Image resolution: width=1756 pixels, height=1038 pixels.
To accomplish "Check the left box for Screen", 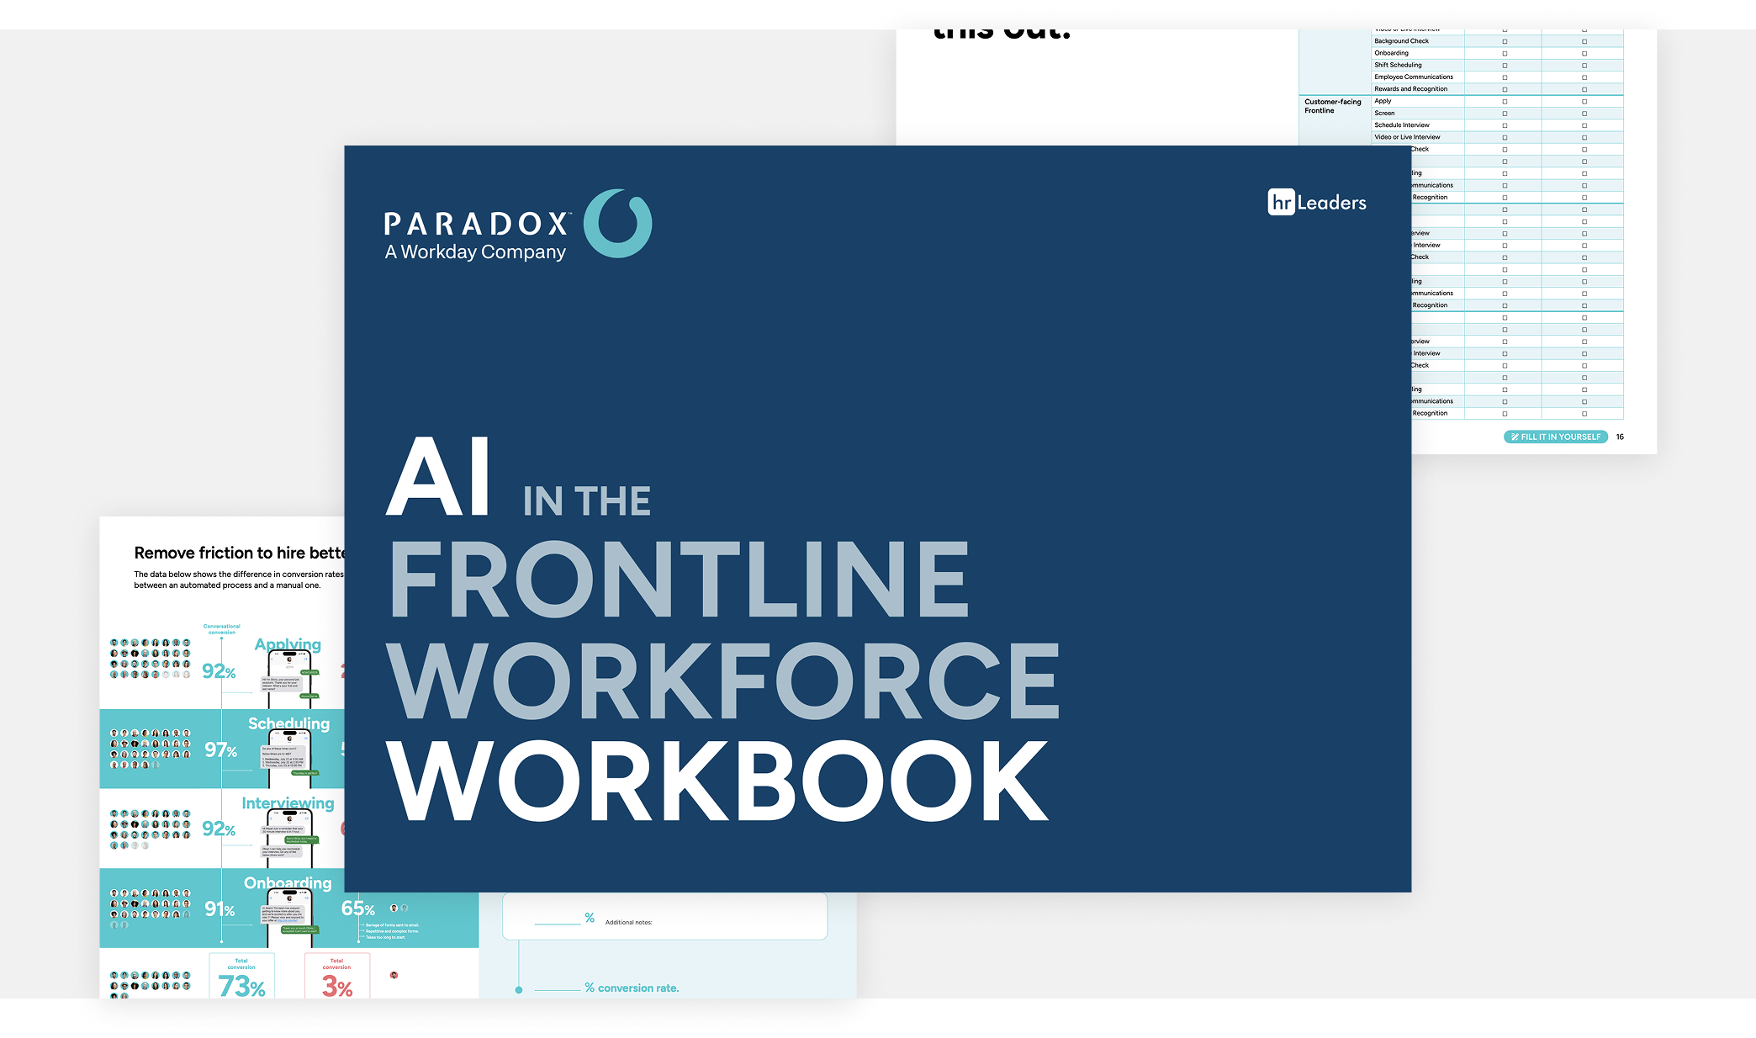I will (x=1505, y=114).
